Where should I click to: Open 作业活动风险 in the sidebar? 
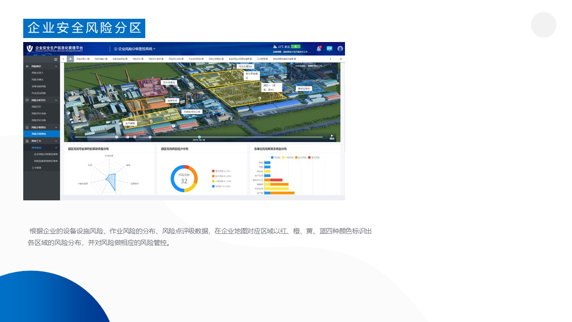pos(39,93)
